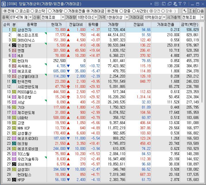Click the 종목명 column header
This screenshot has height=185, width=206.
[32, 24]
